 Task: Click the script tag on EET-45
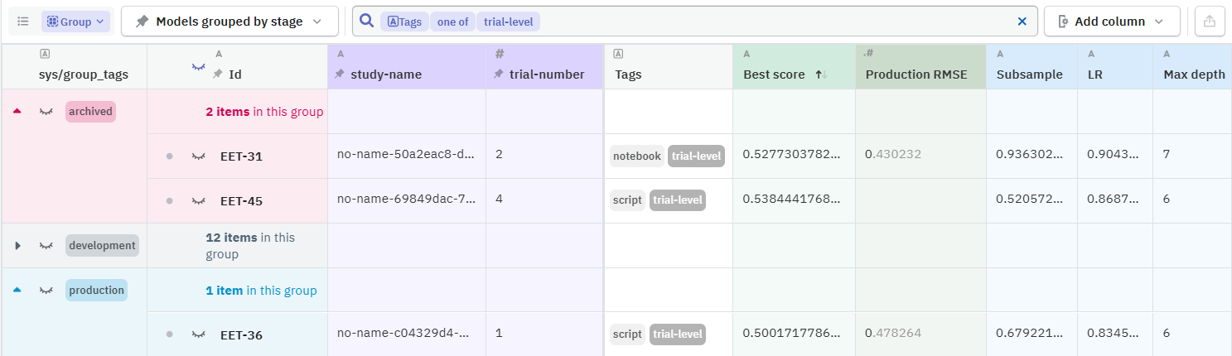628,200
